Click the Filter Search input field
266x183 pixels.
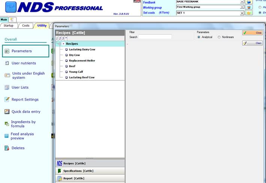pos(155,37)
